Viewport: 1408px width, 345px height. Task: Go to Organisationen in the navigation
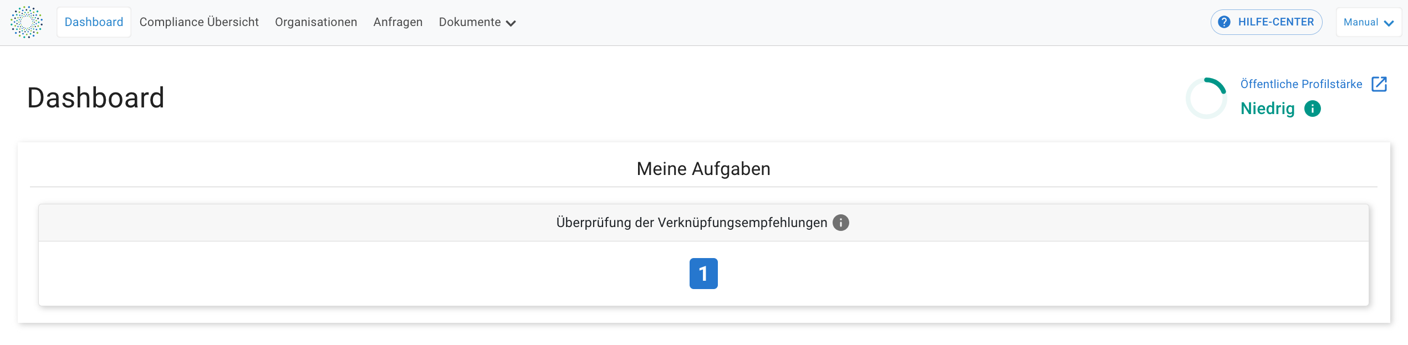coord(316,22)
